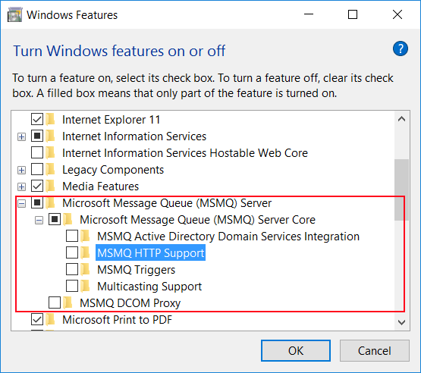Check MSMQ Active Directory Domain Services Integration

[x=72, y=236]
